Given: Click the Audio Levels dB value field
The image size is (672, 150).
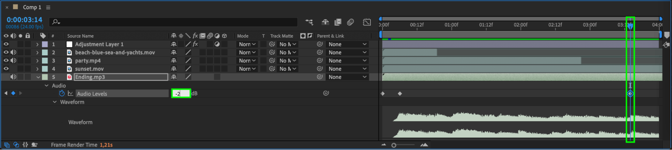Looking at the screenshot, I should coord(181,94).
